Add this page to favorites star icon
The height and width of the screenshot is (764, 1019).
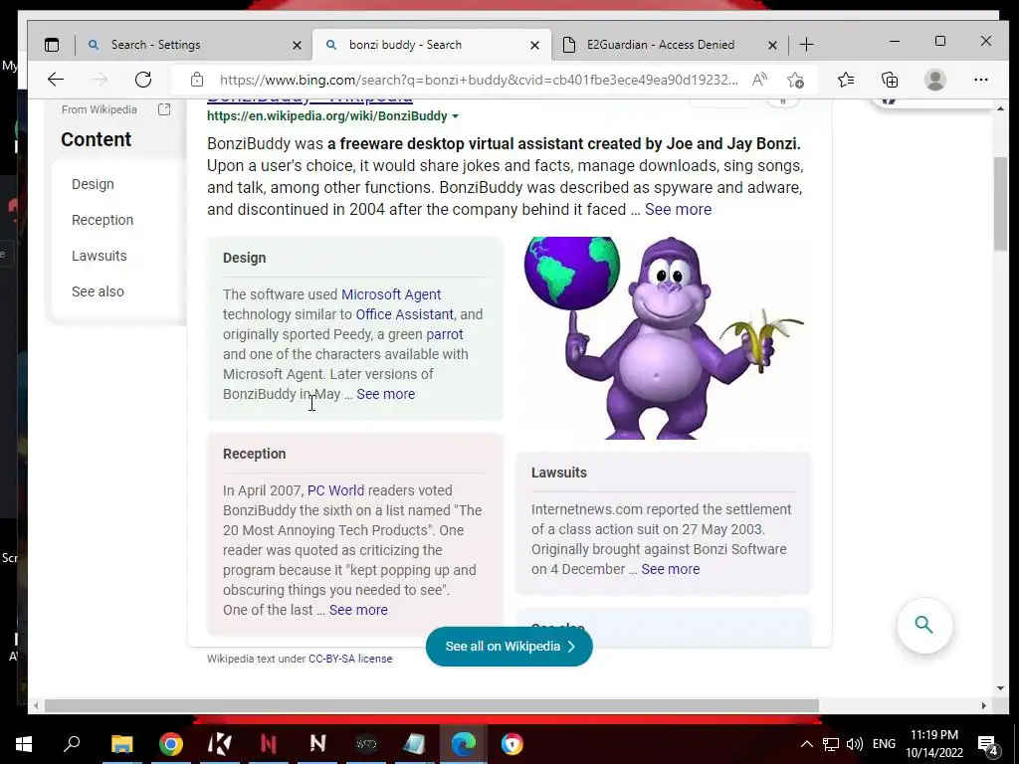[795, 80]
